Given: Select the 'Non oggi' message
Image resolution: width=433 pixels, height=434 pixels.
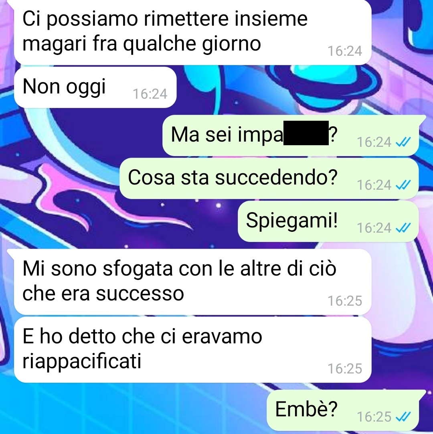Looking at the screenshot, I should tap(95, 87).
